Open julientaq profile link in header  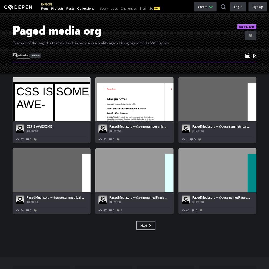23,55
